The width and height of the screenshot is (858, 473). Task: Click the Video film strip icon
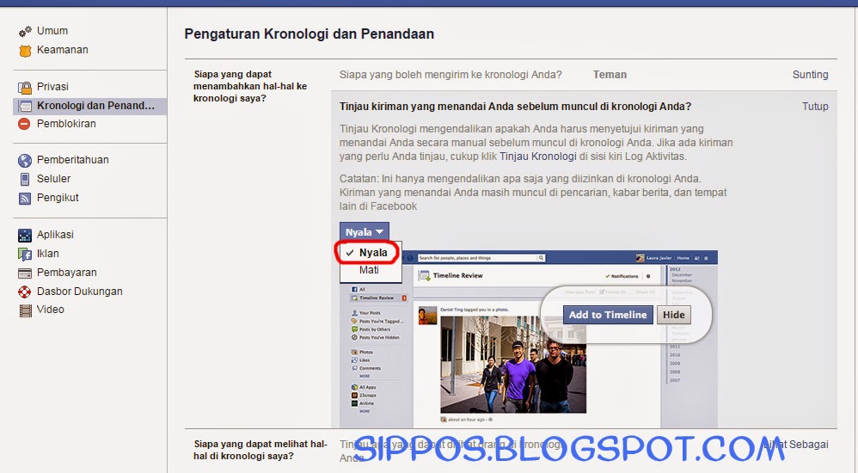click(25, 310)
